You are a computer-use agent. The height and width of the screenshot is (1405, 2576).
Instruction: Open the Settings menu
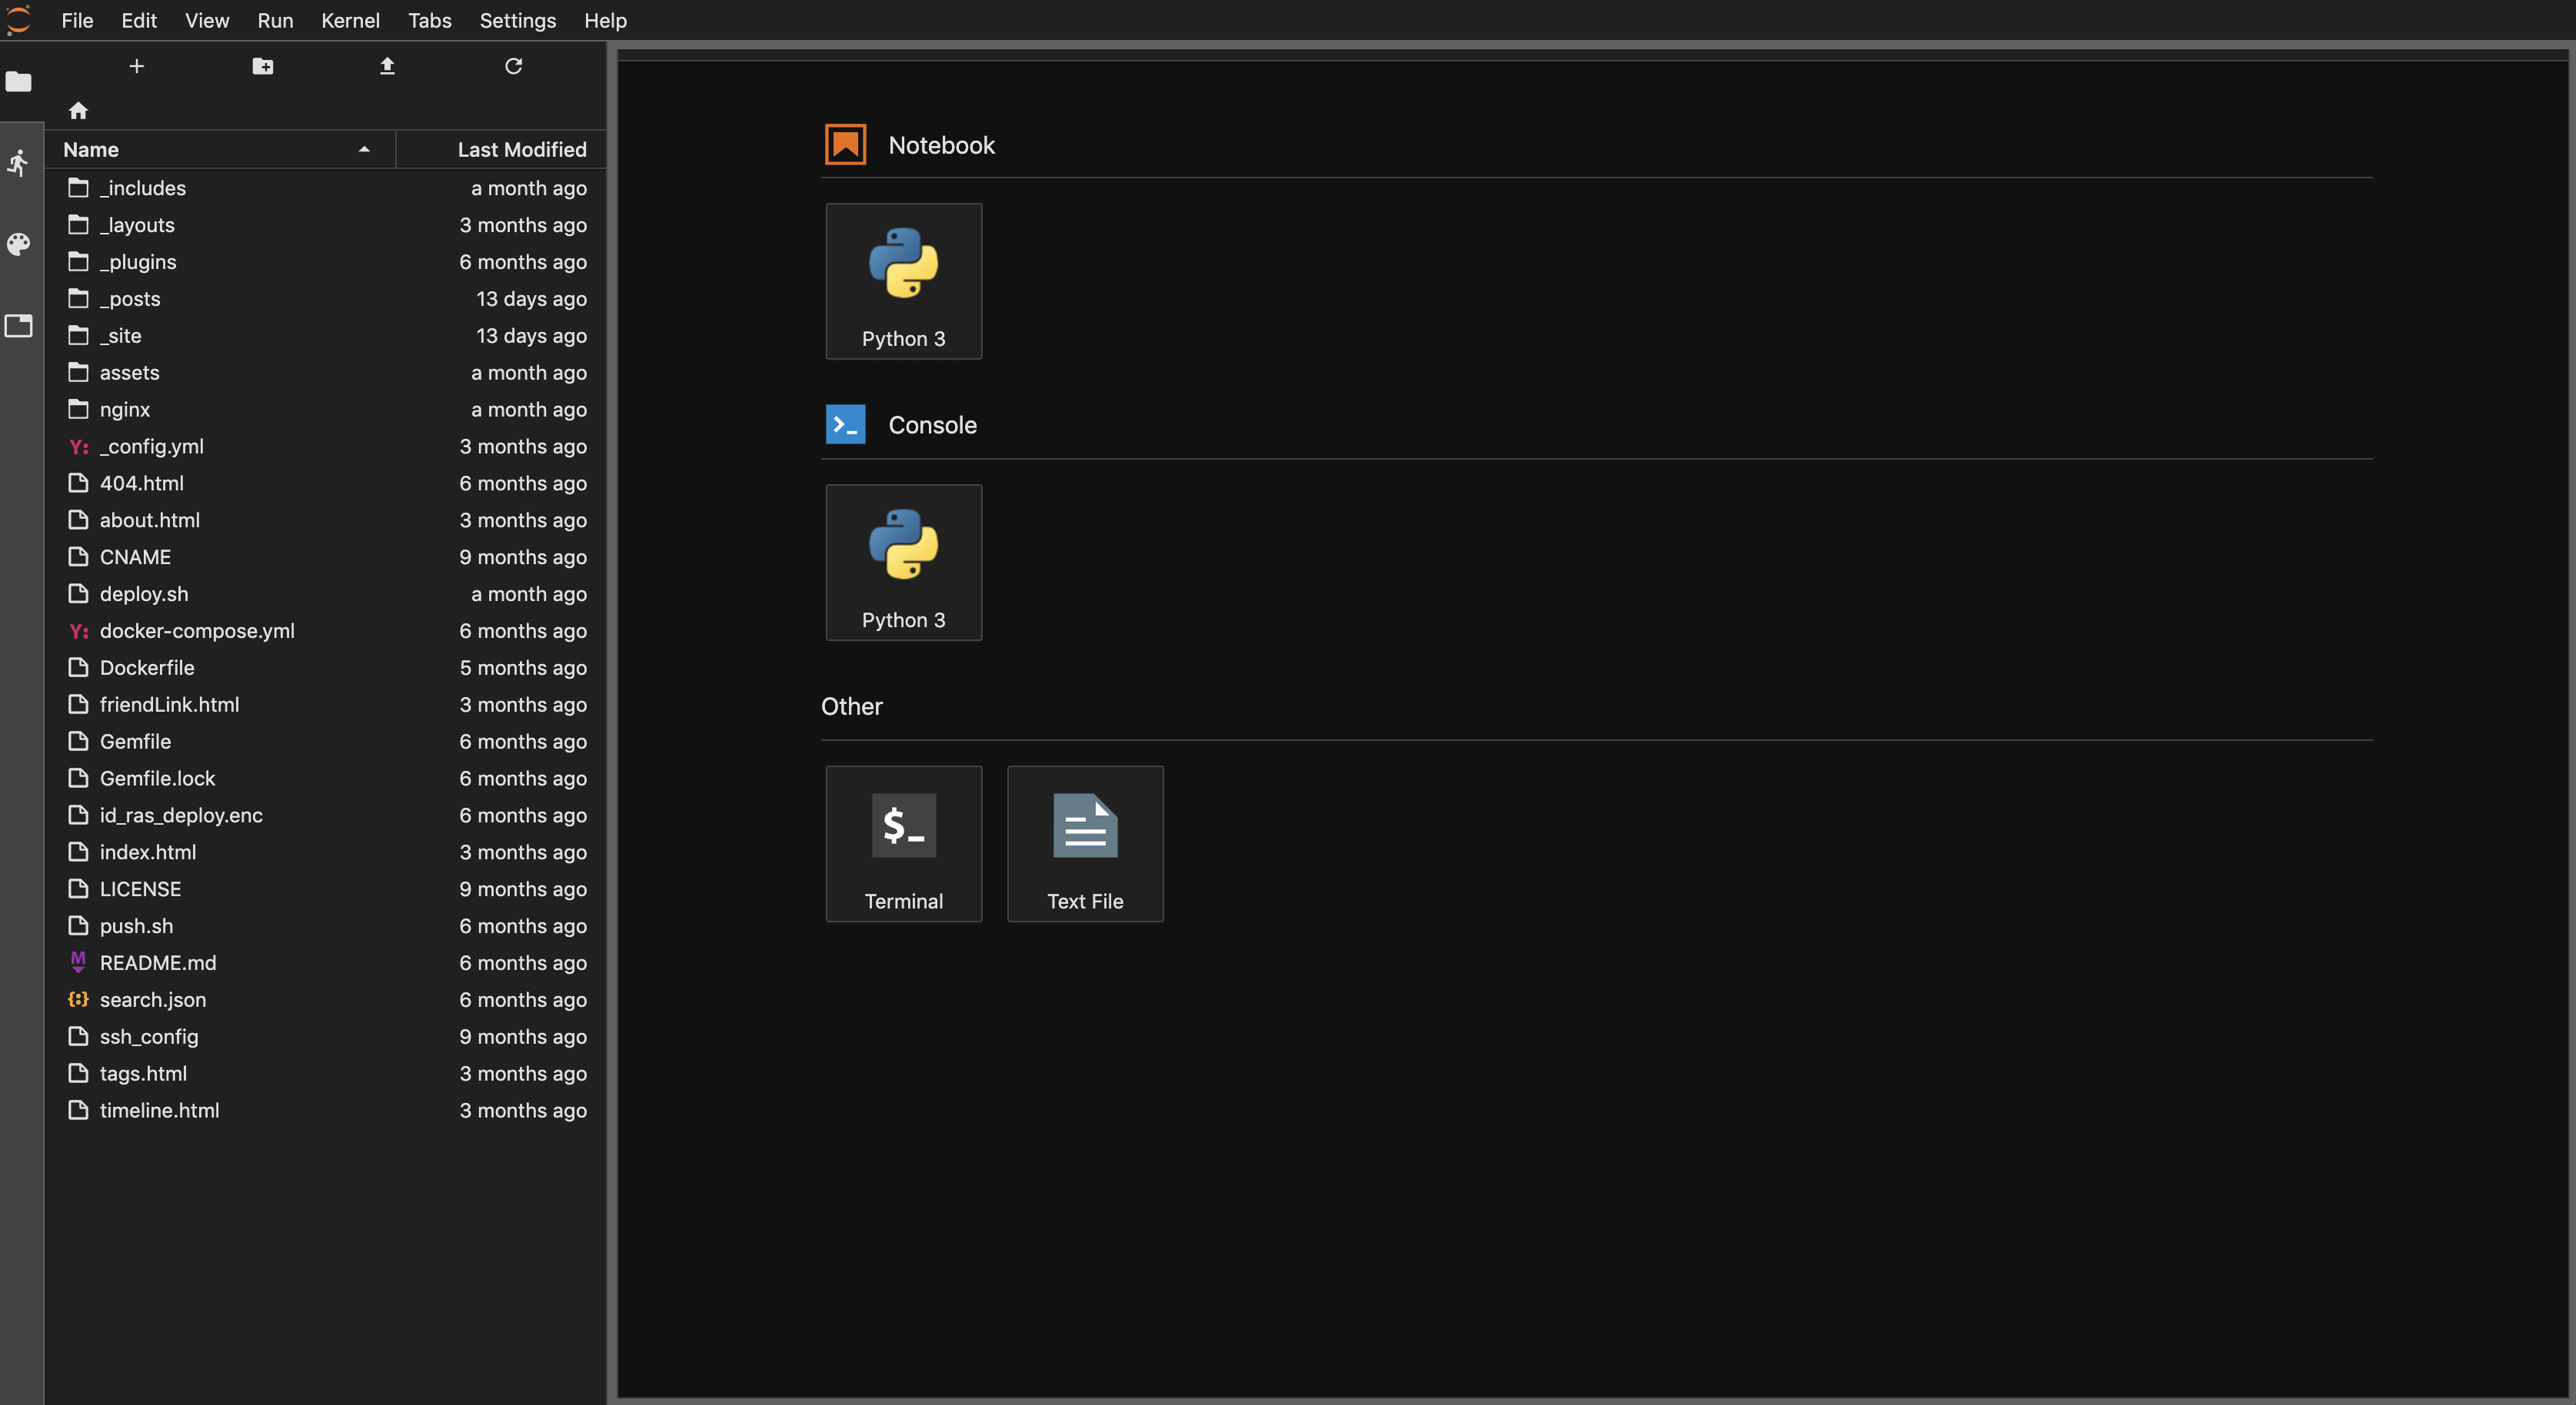pyautogui.click(x=517, y=20)
